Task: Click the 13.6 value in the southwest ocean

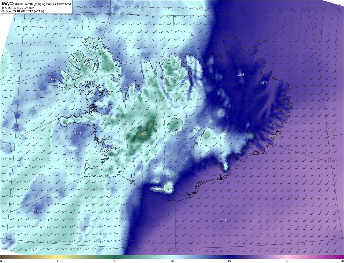Action: (x=36, y=211)
